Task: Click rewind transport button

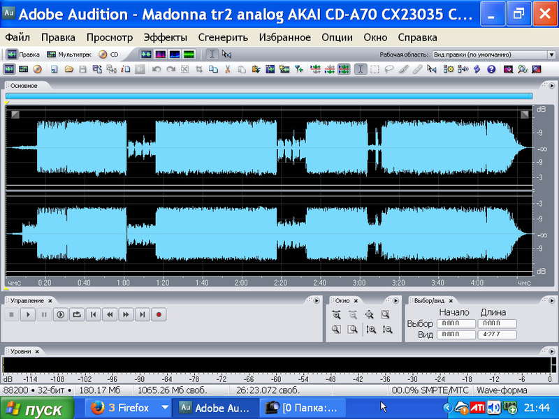Action: tap(110, 315)
